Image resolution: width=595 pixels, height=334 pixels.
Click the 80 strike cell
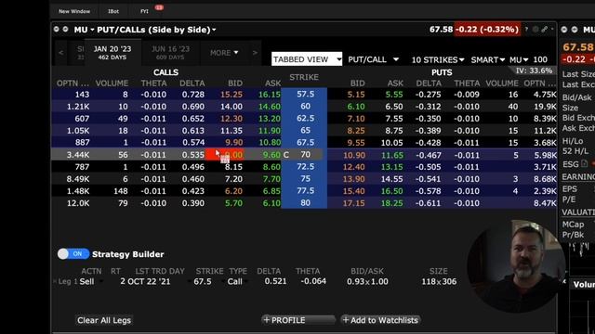[x=305, y=202]
